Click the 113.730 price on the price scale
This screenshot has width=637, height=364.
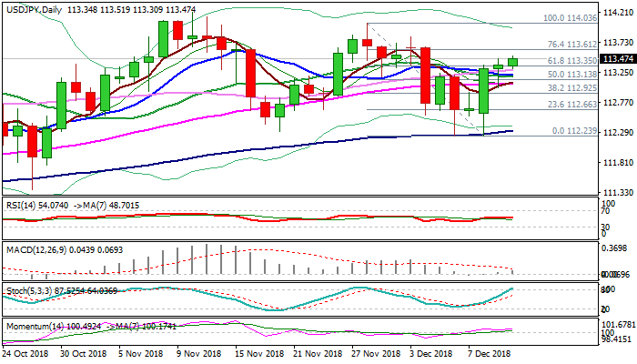[618, 42]
